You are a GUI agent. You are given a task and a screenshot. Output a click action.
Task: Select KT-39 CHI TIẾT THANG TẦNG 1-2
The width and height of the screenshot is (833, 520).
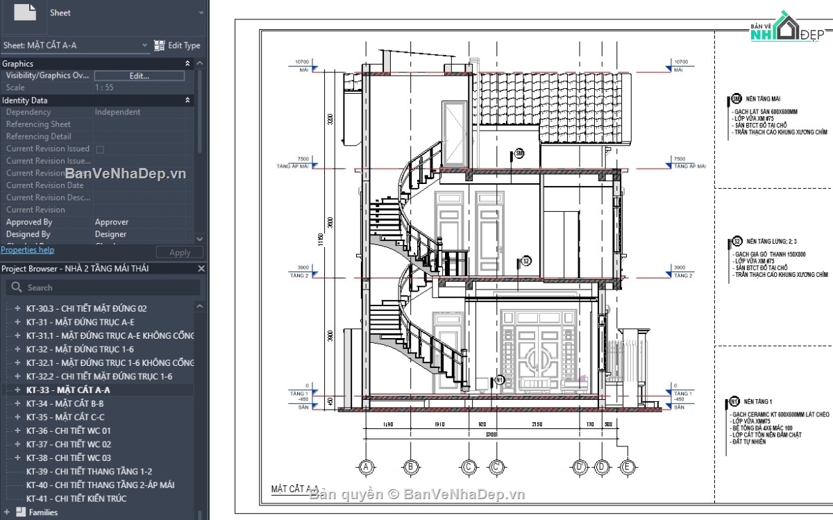pyautogui.click(x=89, y=471)
